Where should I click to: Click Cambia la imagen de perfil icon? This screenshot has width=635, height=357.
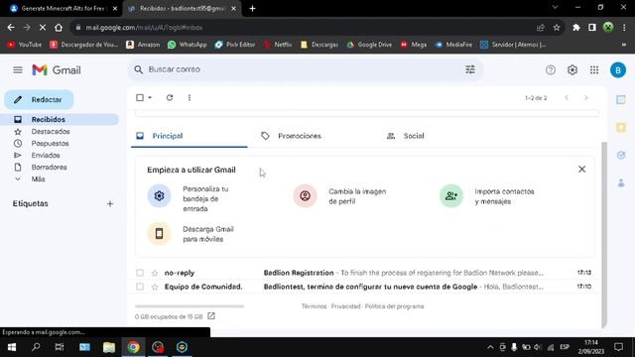pyautogui.click(x=305, y=196)
